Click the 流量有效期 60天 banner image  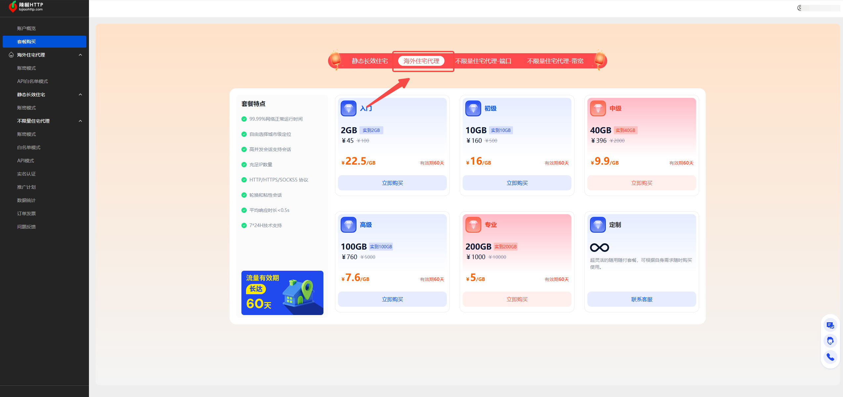282,293
